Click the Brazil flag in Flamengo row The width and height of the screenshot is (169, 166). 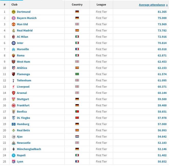click(x=77, y=74)
